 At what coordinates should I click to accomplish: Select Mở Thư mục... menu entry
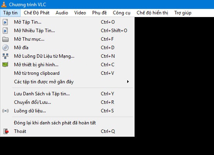tap(67, 39)
